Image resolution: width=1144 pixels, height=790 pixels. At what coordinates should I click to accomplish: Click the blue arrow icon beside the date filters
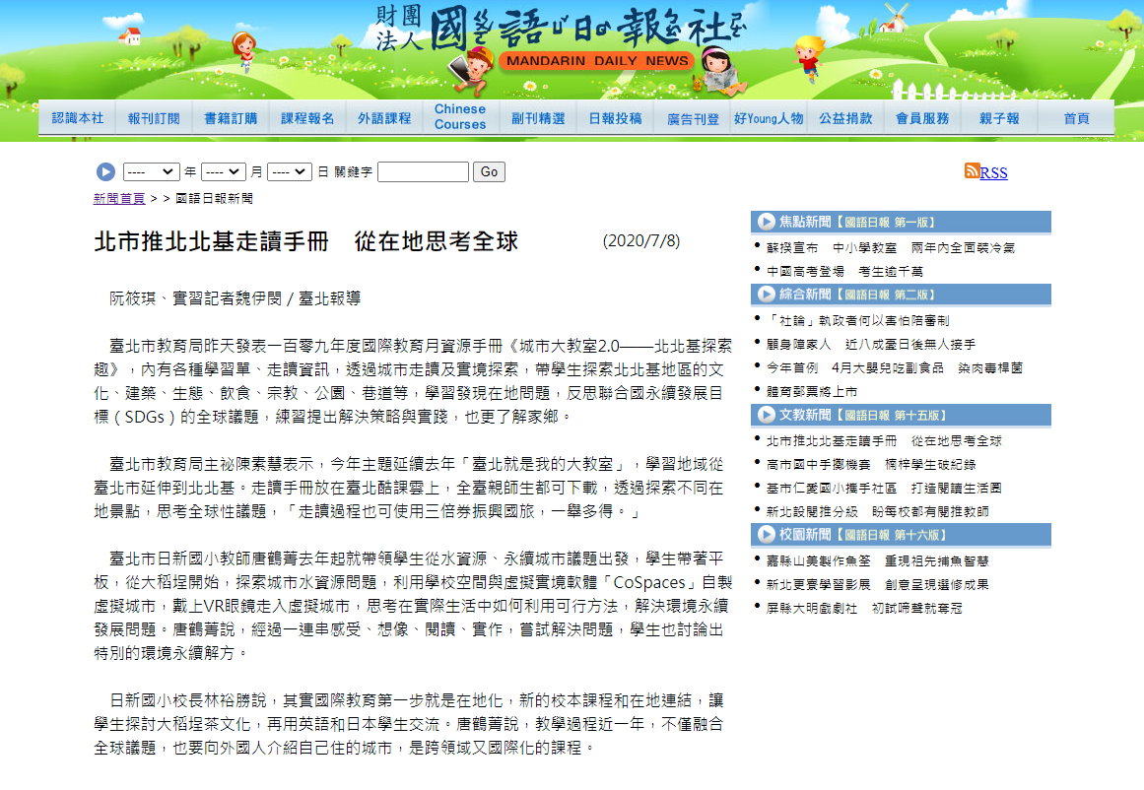pyautogui.click(x=105, y=171)
